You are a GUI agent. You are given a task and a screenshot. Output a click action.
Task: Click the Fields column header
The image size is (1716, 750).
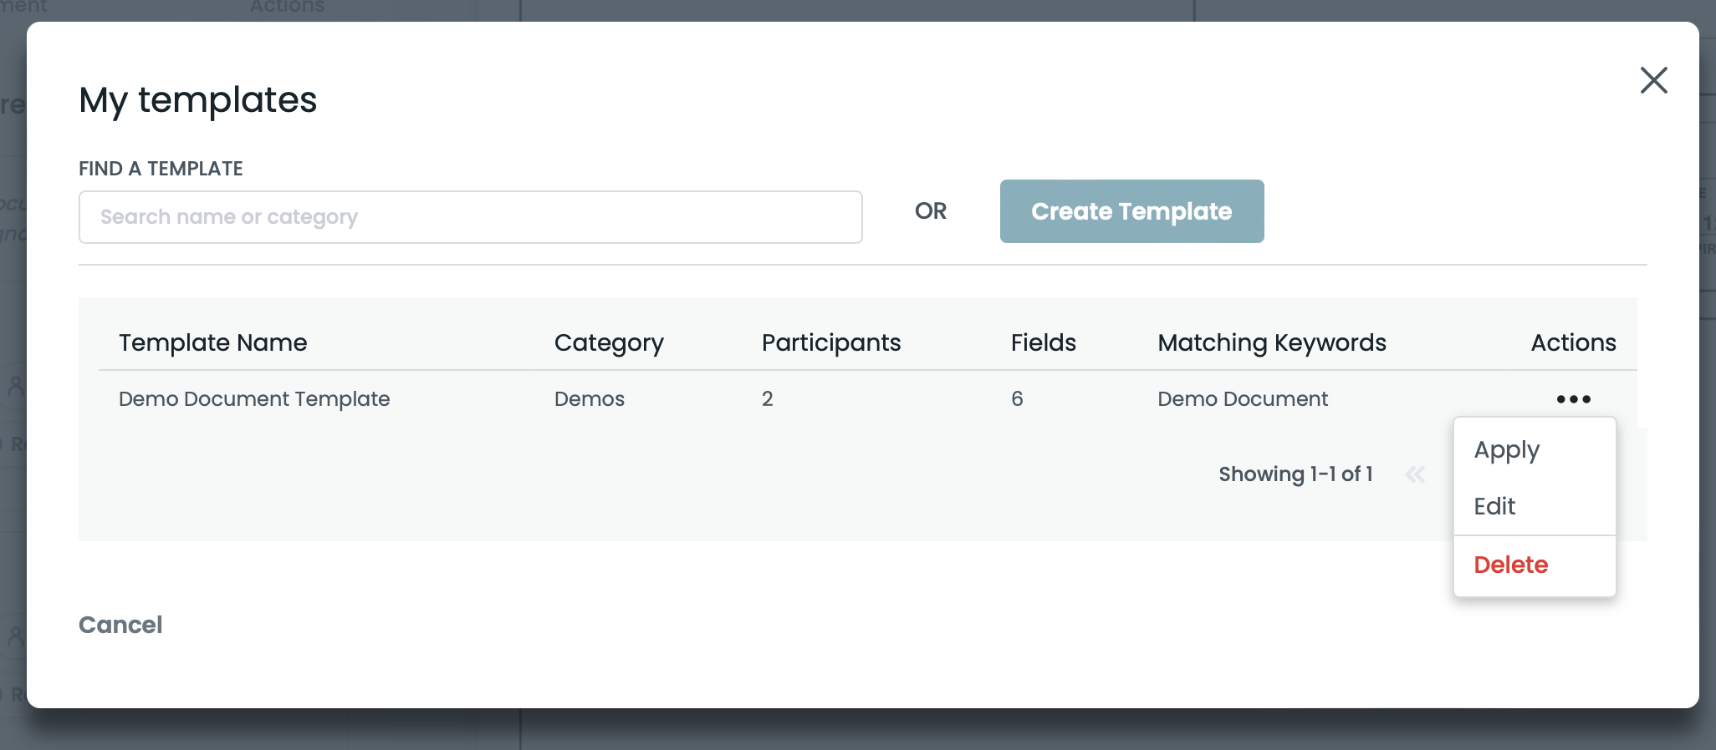[1043, 342]
